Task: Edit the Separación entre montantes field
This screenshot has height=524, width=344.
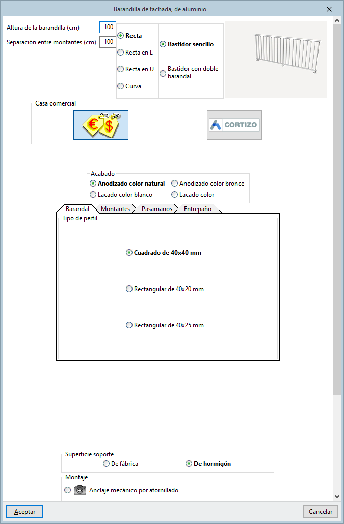Action: [x=108, y=42]
